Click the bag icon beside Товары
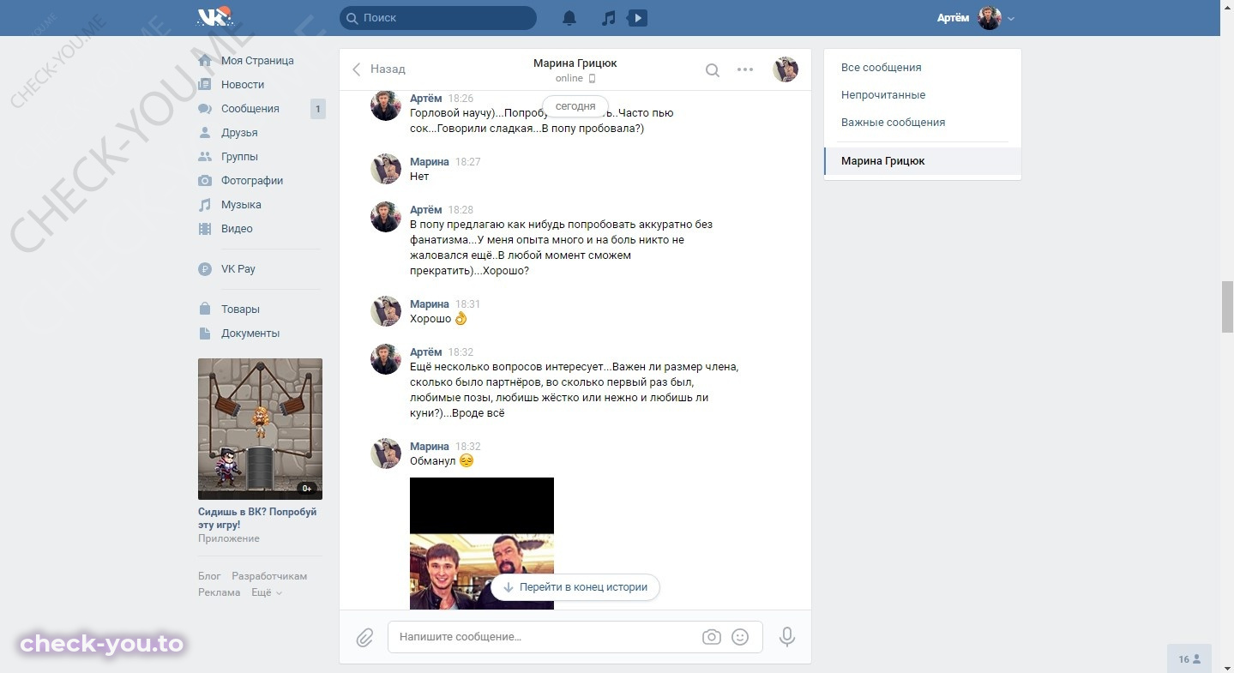This screenshot has width=1234, height=673. (x=205, y=309)
